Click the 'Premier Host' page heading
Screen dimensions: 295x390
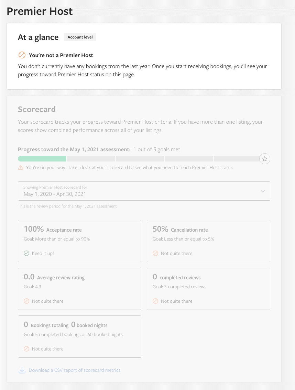click(40, 11)
